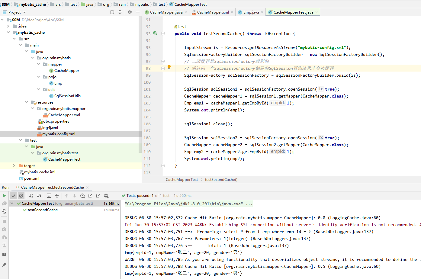Open pom.xml in project tree
The height and width of the screenshot is (279, 421).
[29, 178]
